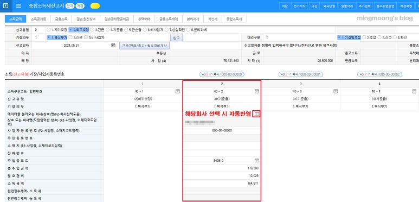Click the 기타(1) amount 28,600,000
The height and width of the screenshot is (202, 419).
point(325,61)
